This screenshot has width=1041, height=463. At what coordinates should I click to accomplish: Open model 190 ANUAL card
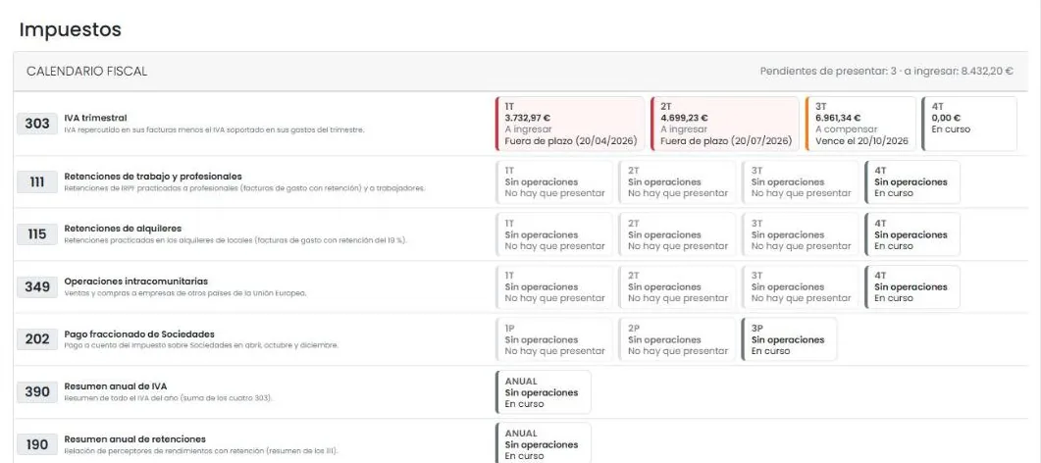(544, 443)
